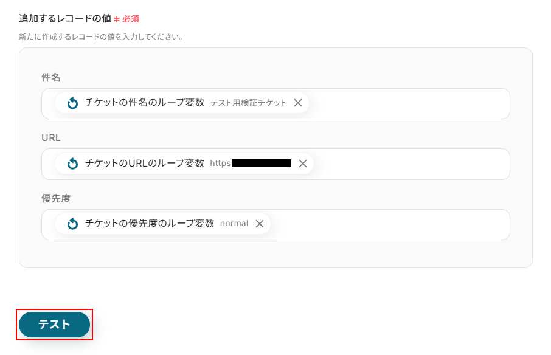Image resolution: width=551 pixels, height=355 pixels.
Task: Click the テスト用検証チケット sample value
Action: (x=248, y=103)
